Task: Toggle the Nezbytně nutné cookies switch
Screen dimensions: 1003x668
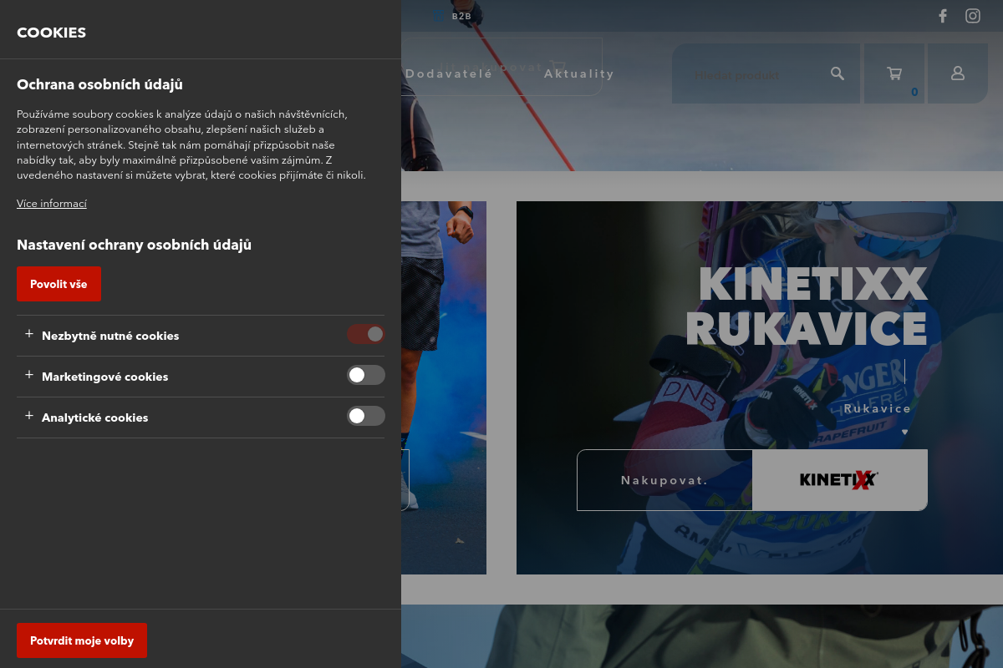Action: point(366,334)
